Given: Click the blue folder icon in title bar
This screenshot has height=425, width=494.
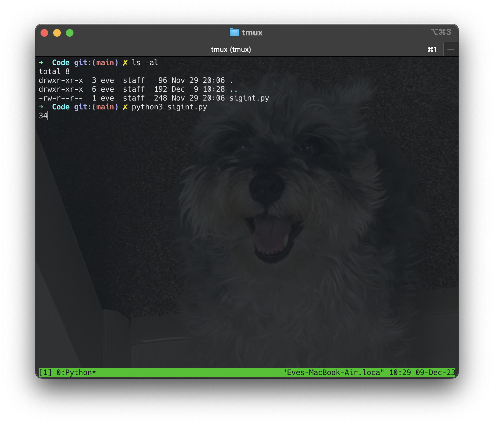Looking at the screenshot, I should click(x=234, y=32).
